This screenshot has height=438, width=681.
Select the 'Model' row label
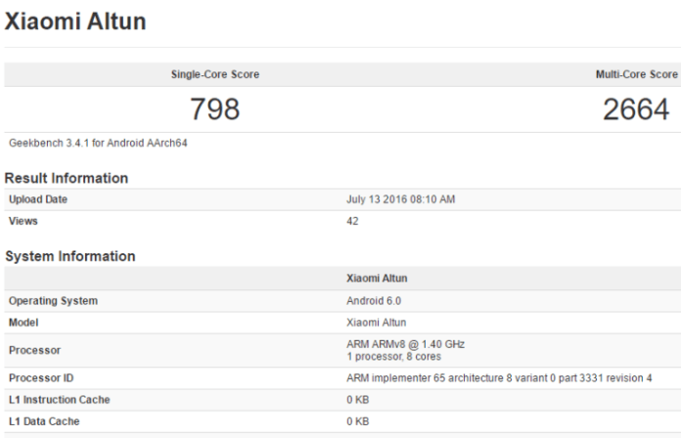tap(23, 323)
